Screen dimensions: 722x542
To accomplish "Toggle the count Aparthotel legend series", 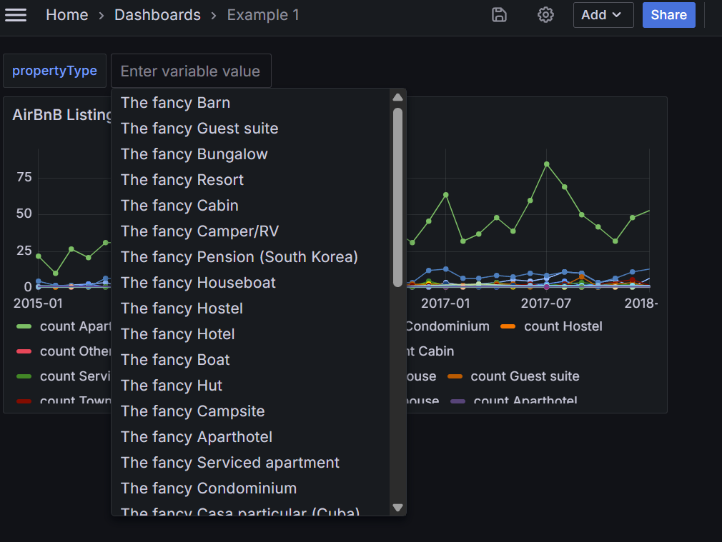I will (x=525, y=401).
